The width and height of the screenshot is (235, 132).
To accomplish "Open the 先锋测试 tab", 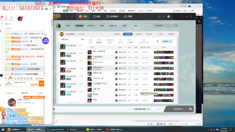I will coord(112,16).
